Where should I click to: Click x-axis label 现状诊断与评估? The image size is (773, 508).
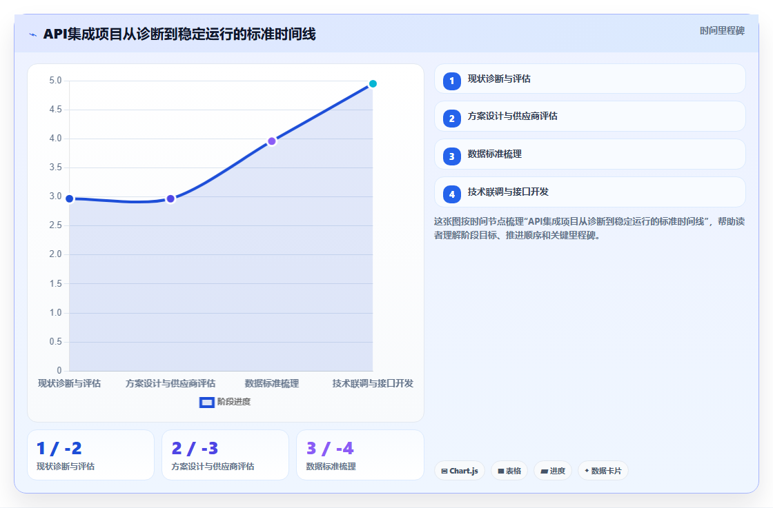(70, 383)
